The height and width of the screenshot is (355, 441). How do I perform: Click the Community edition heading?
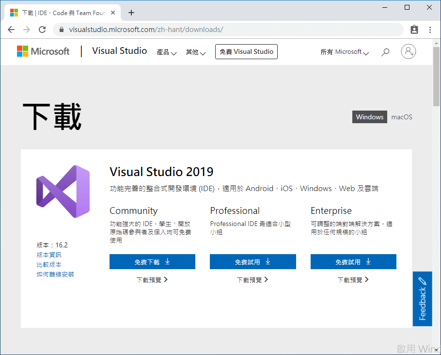pos(134,210)
